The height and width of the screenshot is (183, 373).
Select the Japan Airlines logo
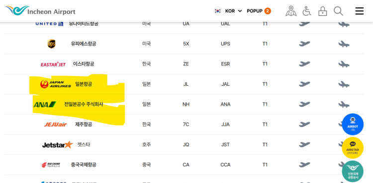55,84
